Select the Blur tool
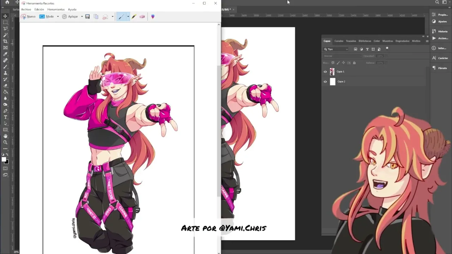 click(x=5, y=98)
